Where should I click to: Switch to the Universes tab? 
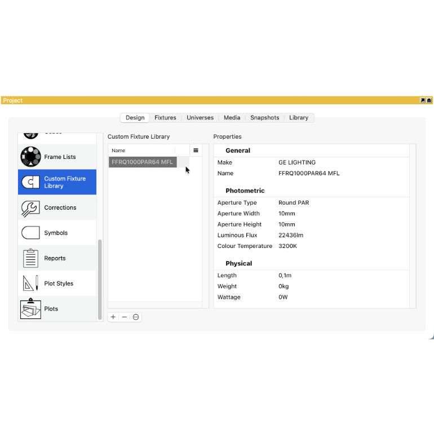[x=200, y=118]
